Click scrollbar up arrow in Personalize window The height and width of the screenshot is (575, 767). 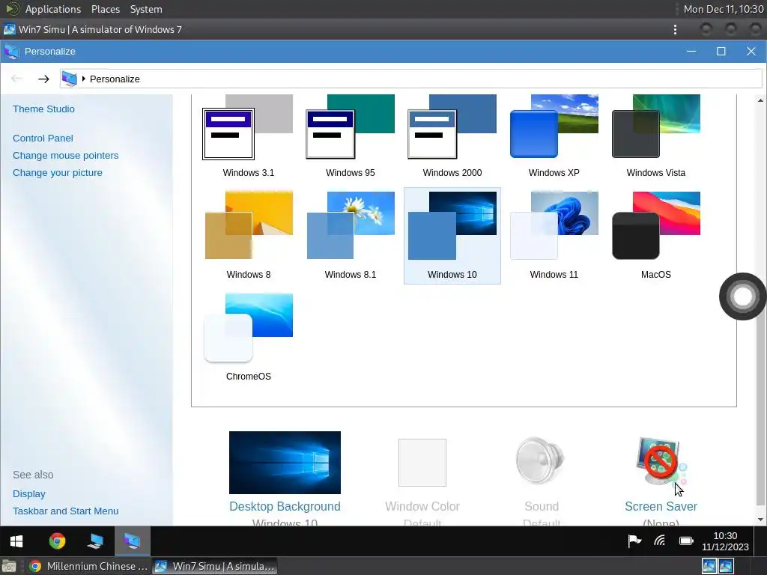tap(760, 100)
